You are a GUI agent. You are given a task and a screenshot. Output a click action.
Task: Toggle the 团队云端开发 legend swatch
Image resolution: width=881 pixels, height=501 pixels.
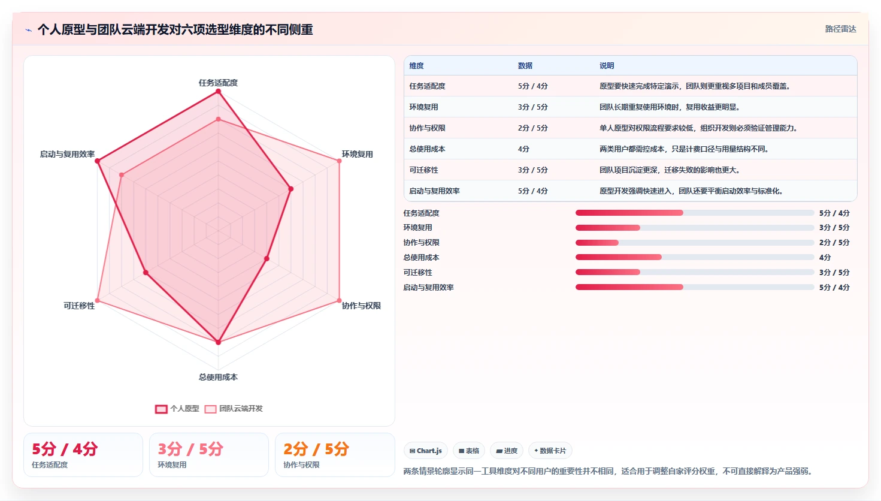pos(210,409)
